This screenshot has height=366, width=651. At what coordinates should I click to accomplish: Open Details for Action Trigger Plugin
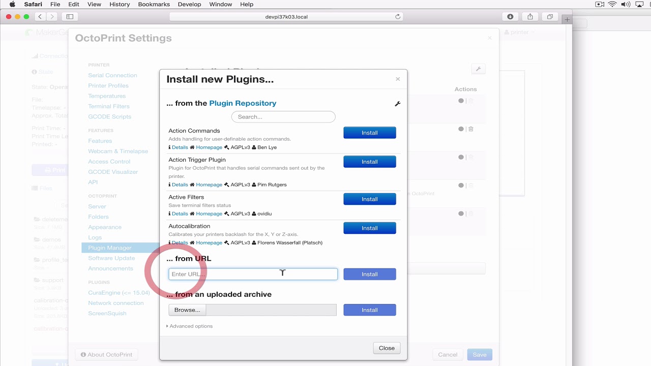coord(180,185)
